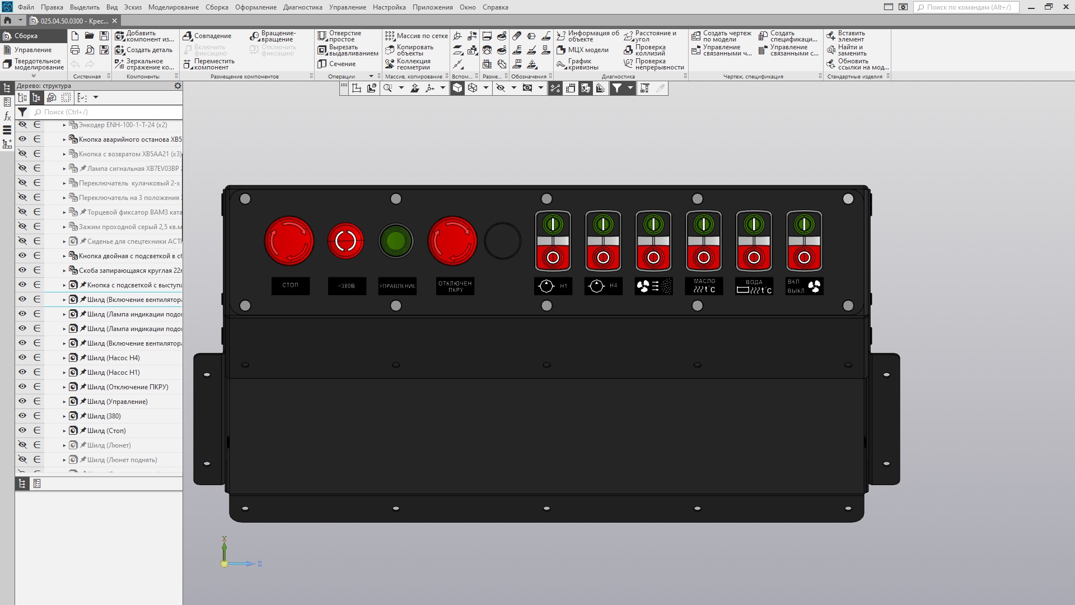Expand the Кнопка аварийного останова node
1075x605 pixels.
click(64, 139)
